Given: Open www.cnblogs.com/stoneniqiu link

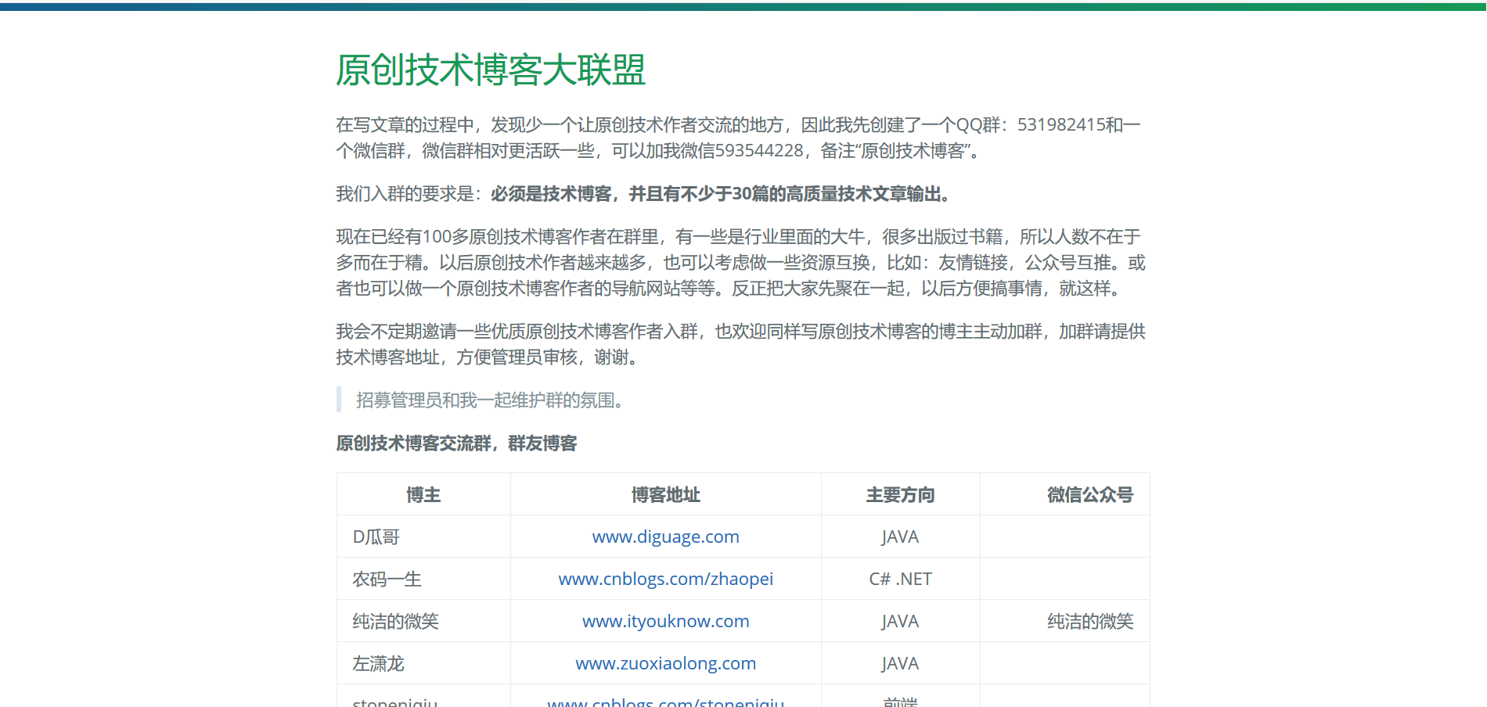Looking at the screenshot, I should point(664,702).
